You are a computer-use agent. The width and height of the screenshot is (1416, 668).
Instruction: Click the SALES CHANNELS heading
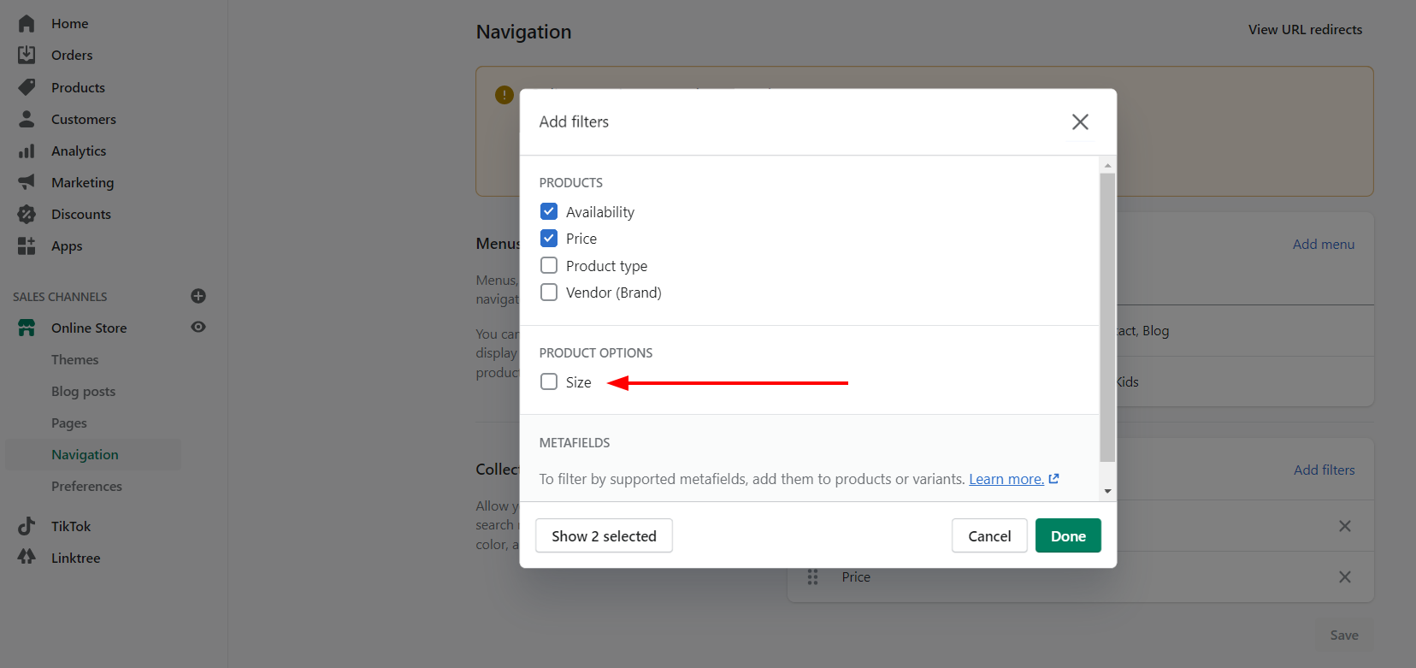[60, 297]
